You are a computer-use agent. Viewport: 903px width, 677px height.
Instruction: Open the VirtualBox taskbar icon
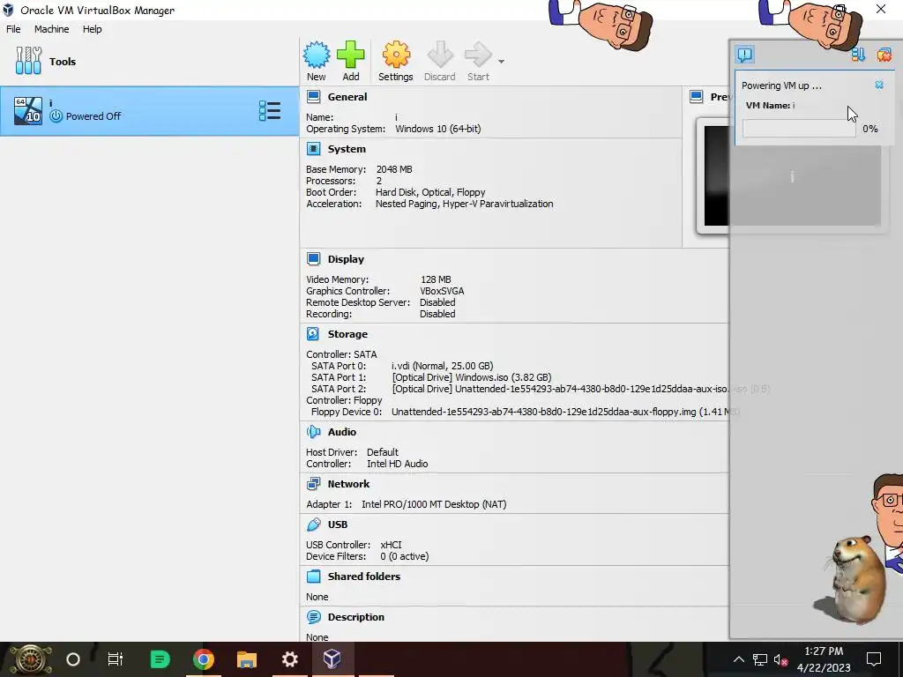point(332,659)
